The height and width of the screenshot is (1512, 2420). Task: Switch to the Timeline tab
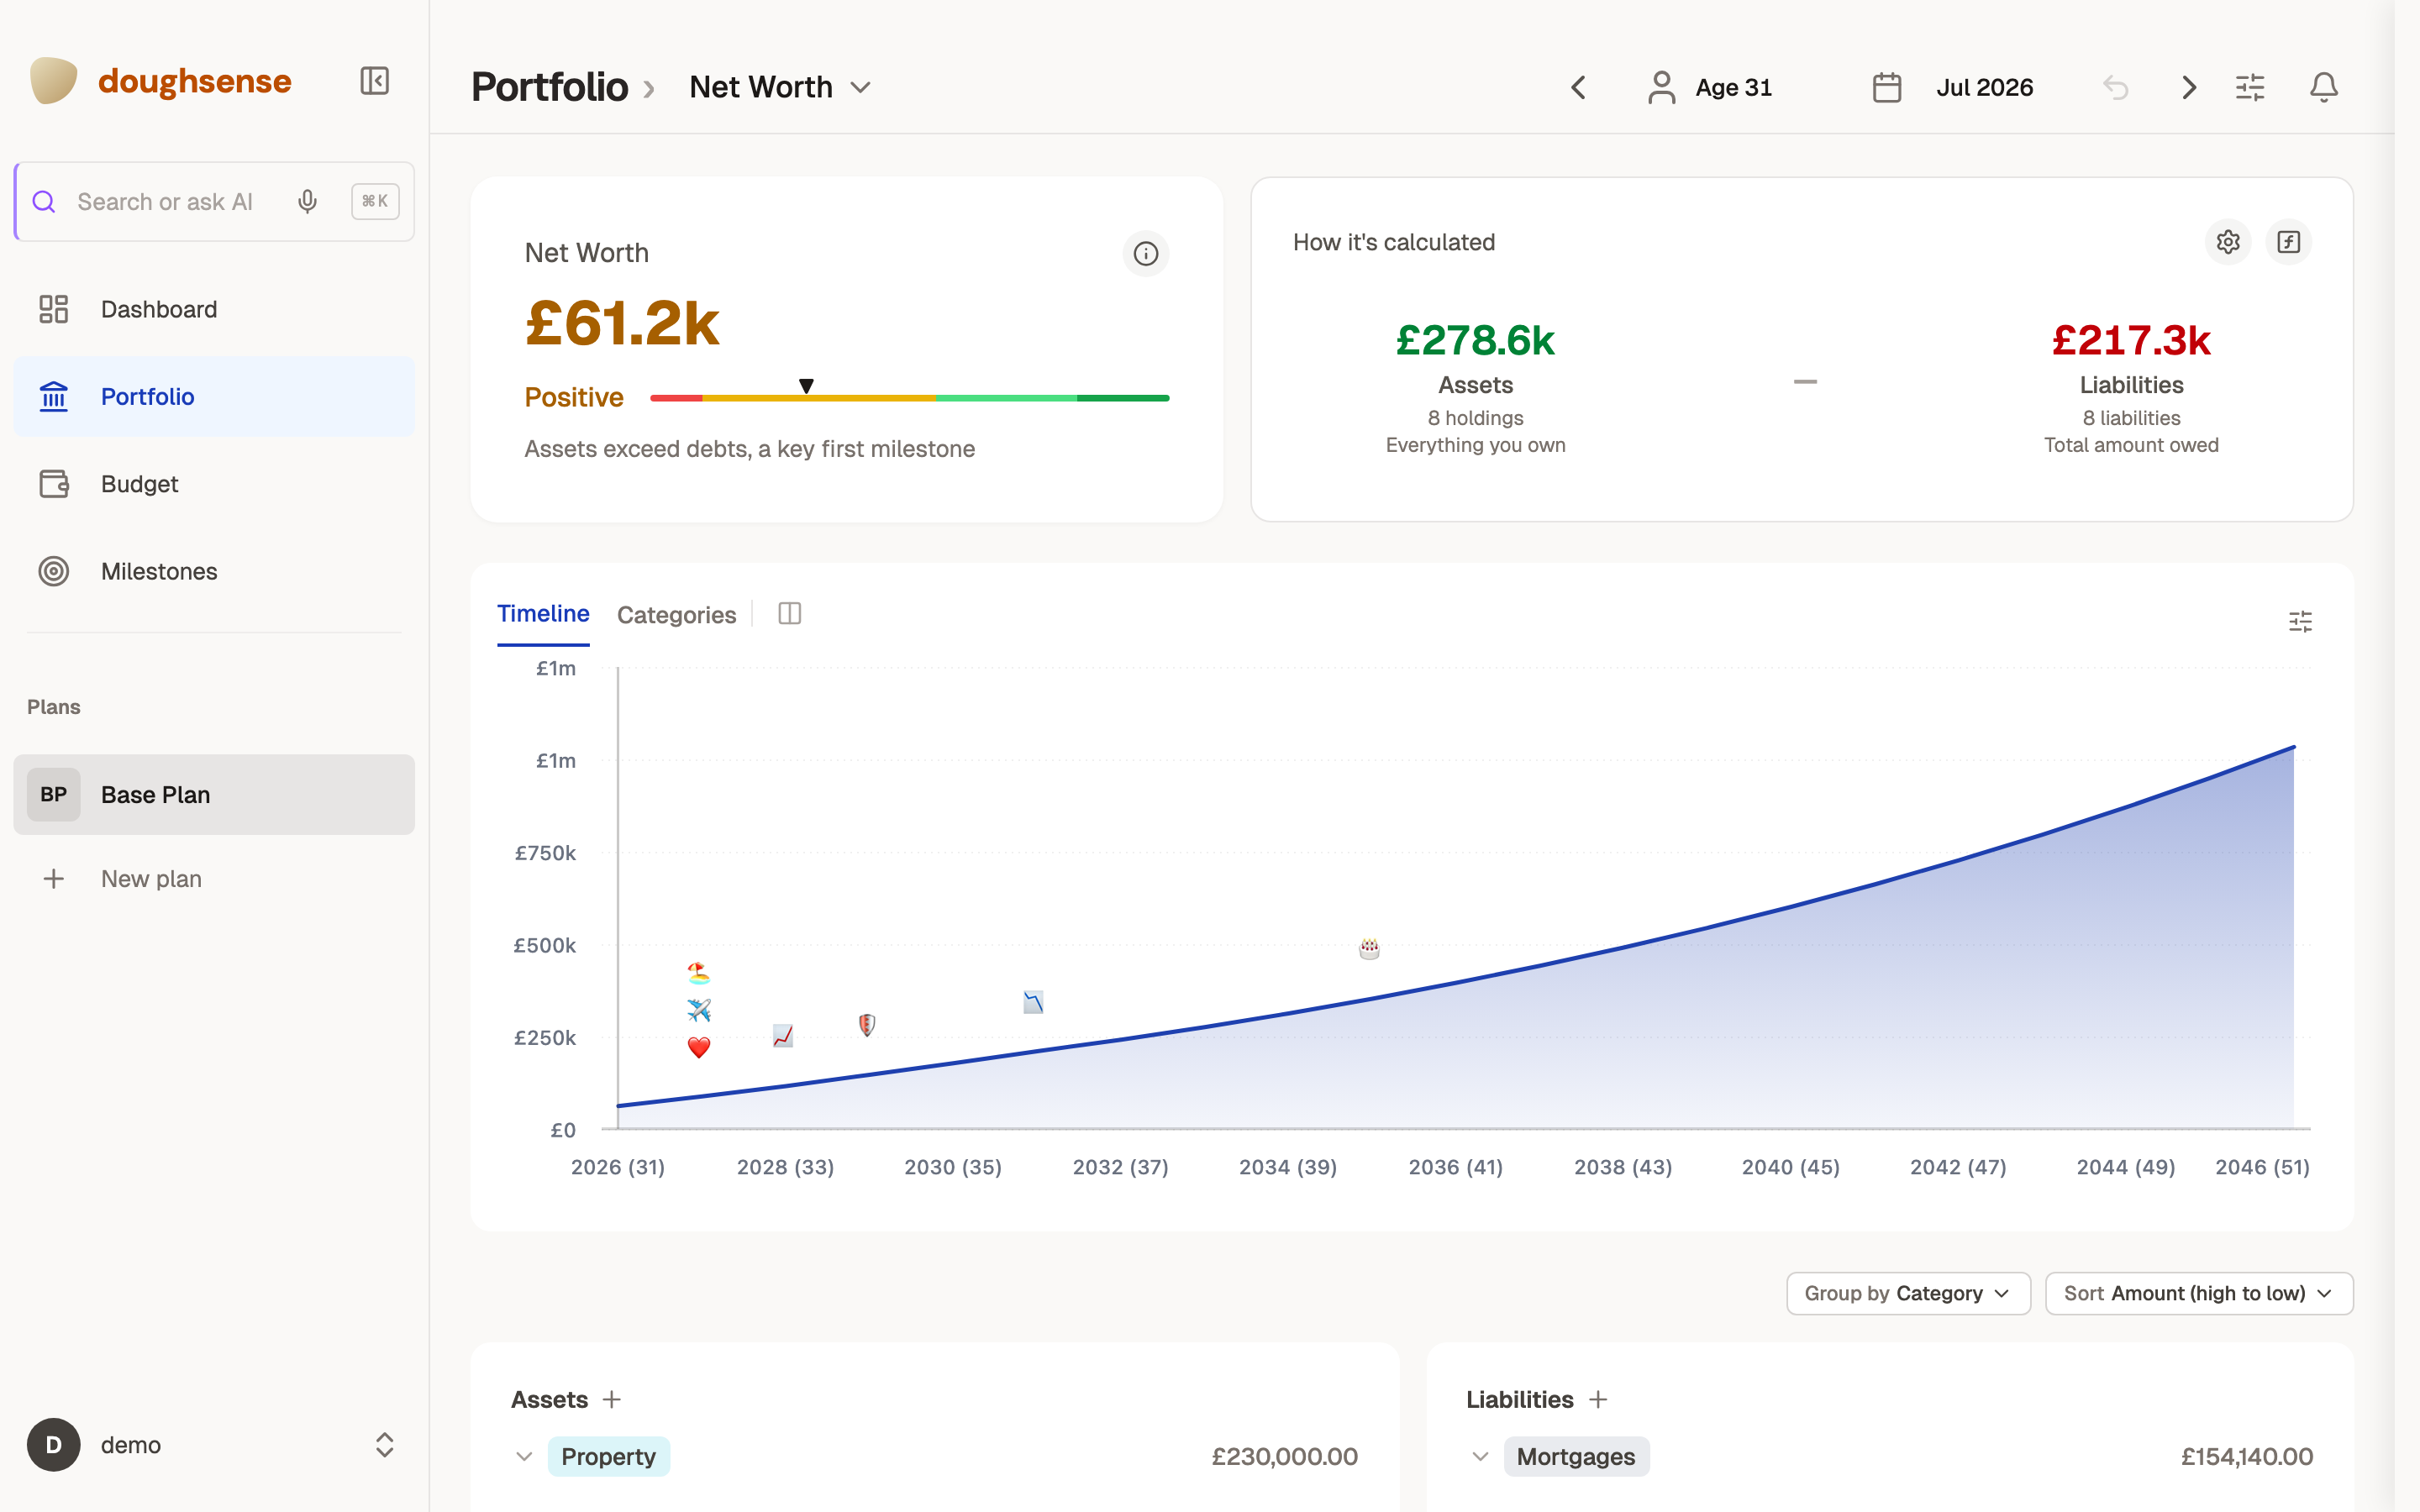(x=543, y=614)
